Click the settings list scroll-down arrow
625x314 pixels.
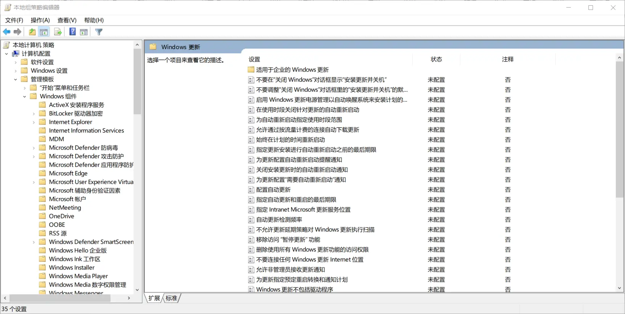619,288
